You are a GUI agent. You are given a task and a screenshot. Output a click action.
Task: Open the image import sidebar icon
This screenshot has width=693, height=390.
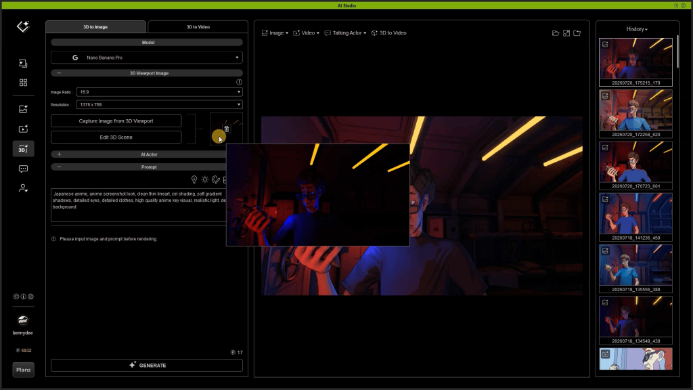(x=23, y=64)
